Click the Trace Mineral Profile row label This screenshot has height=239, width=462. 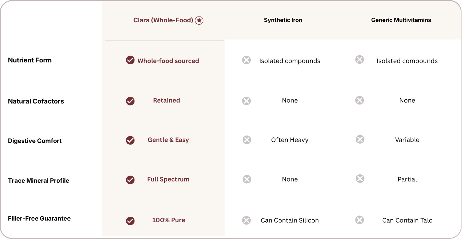(39, 180)
